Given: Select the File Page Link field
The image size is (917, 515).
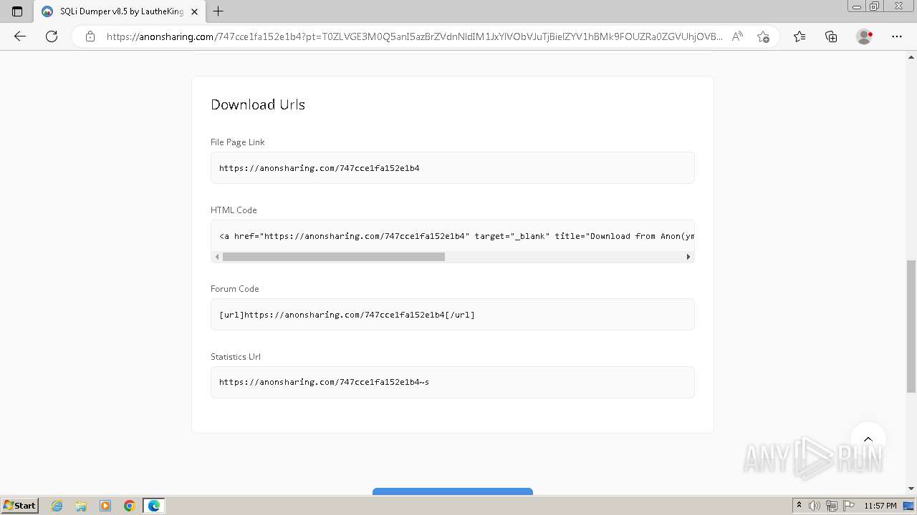Looking at the screenshot, I should [x=453, y=168].
